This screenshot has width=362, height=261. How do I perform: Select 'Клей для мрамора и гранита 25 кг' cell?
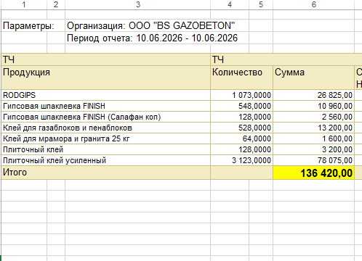pos(106,138)
